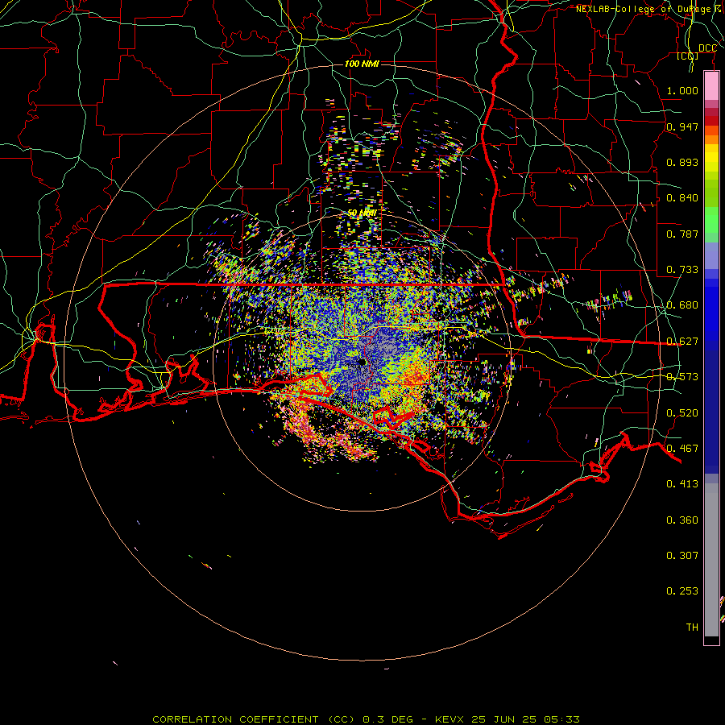Select the 0.627 legend value

pos(682,342)
